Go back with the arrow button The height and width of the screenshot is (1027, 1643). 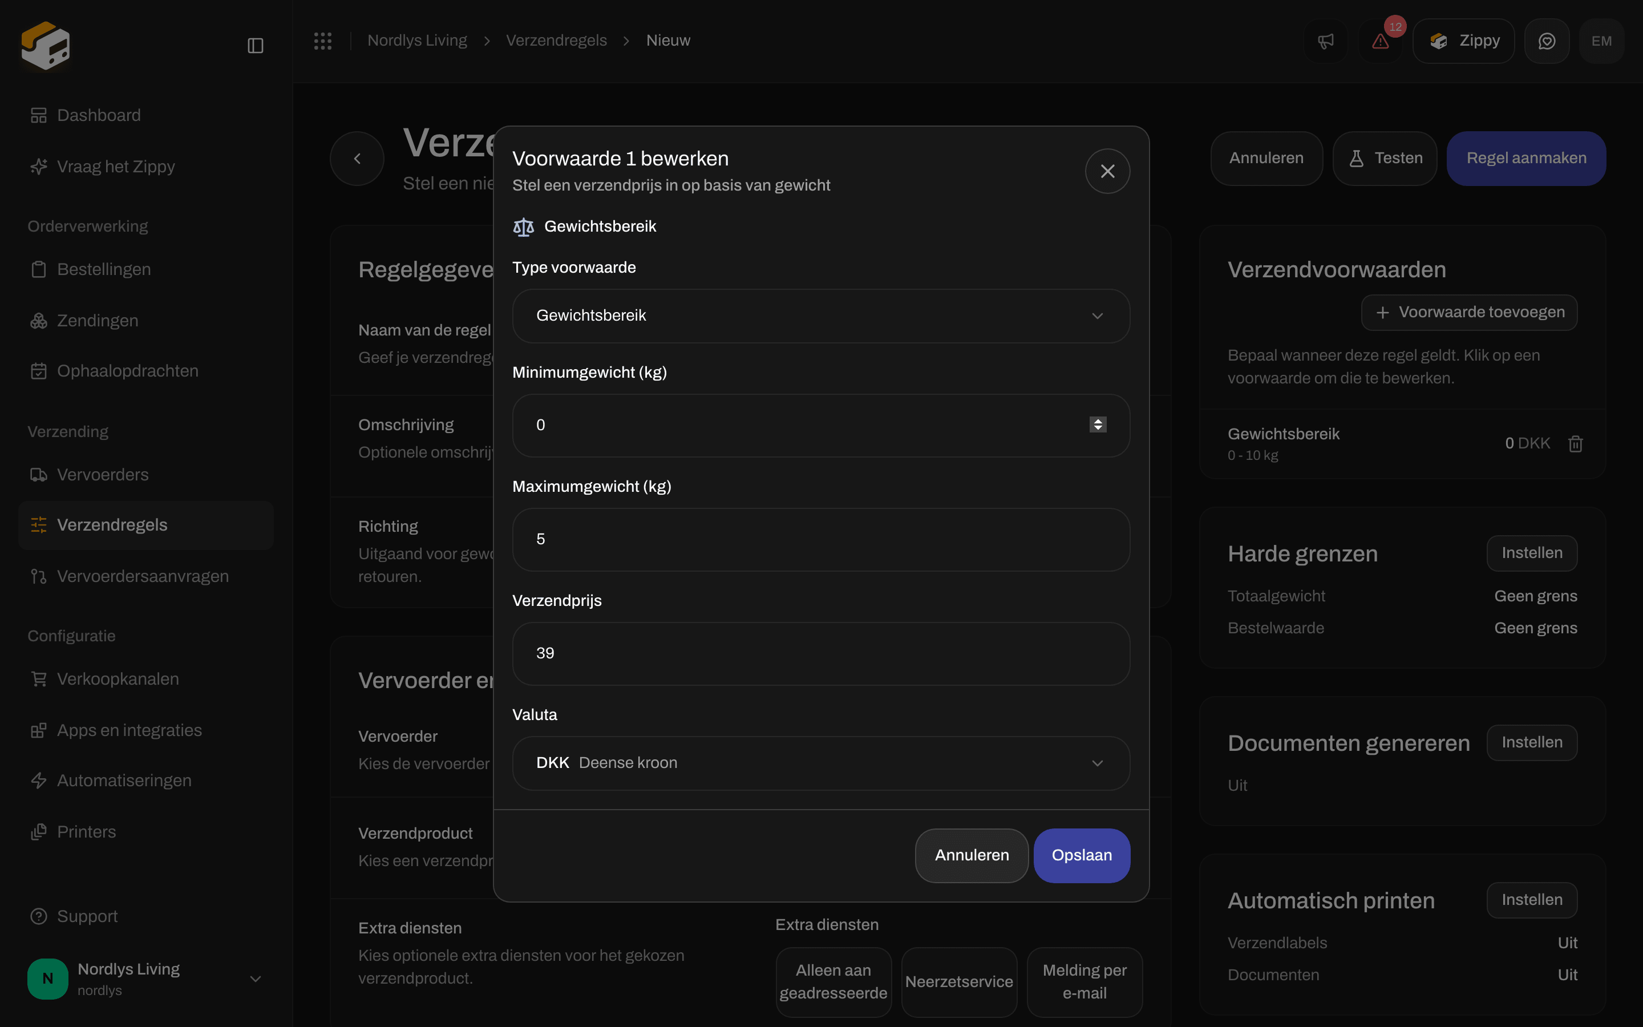[x=357, y=158]
